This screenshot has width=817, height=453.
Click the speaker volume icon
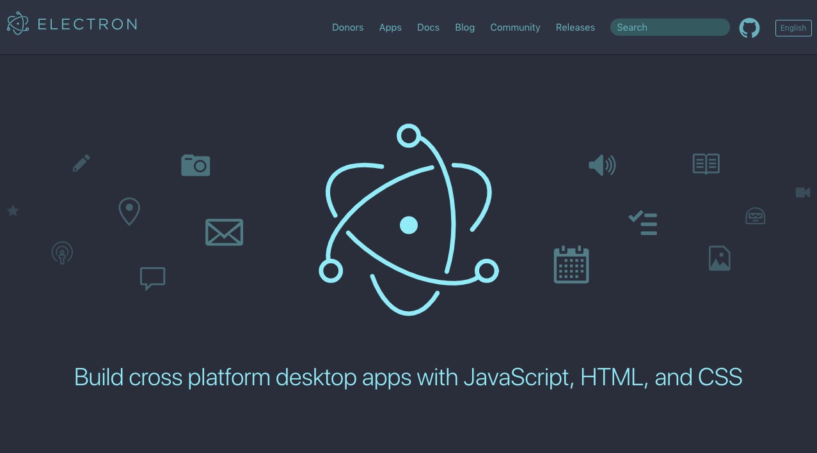(x=602, y=165)
